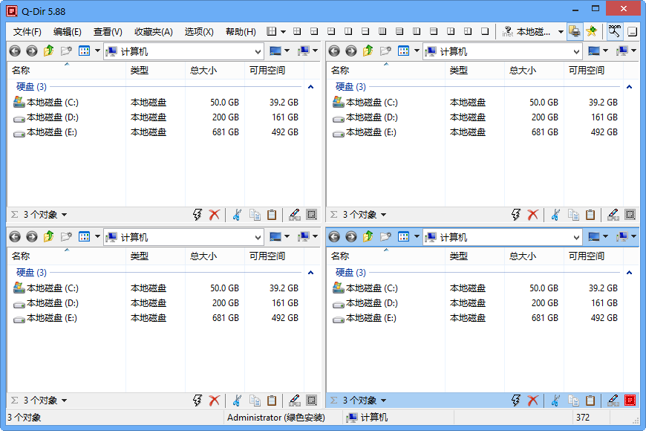This screenshot has height=431, width=646.
Task: Click the yellow star add-favorite icon
Action: pyautogui.click(x=592, y=31)
